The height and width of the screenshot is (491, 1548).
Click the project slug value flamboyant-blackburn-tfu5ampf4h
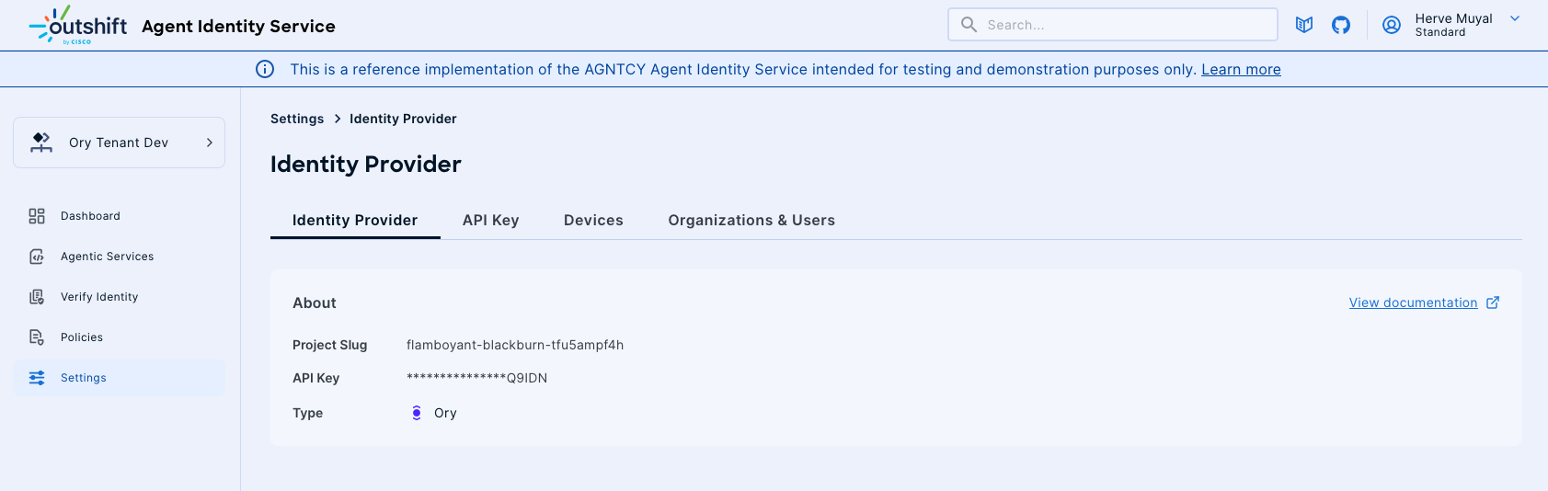tap(515, 345)
